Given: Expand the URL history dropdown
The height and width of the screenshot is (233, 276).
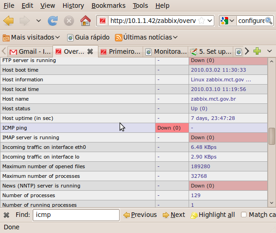Looking at the screenshot, I should (x=210, y=21).
